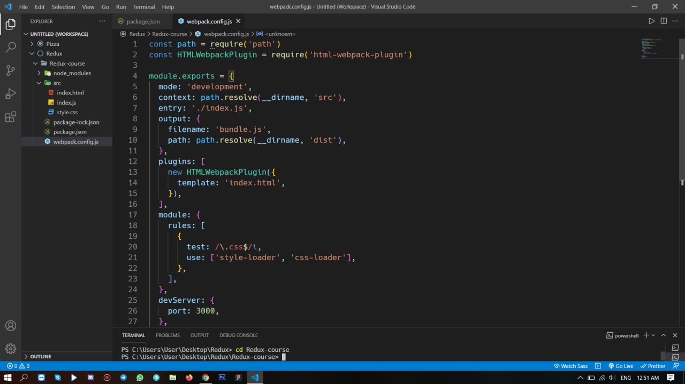The image size is (685, 384).
Task: Switch to the OUTPUT panel tab
Action: point(200,335)
